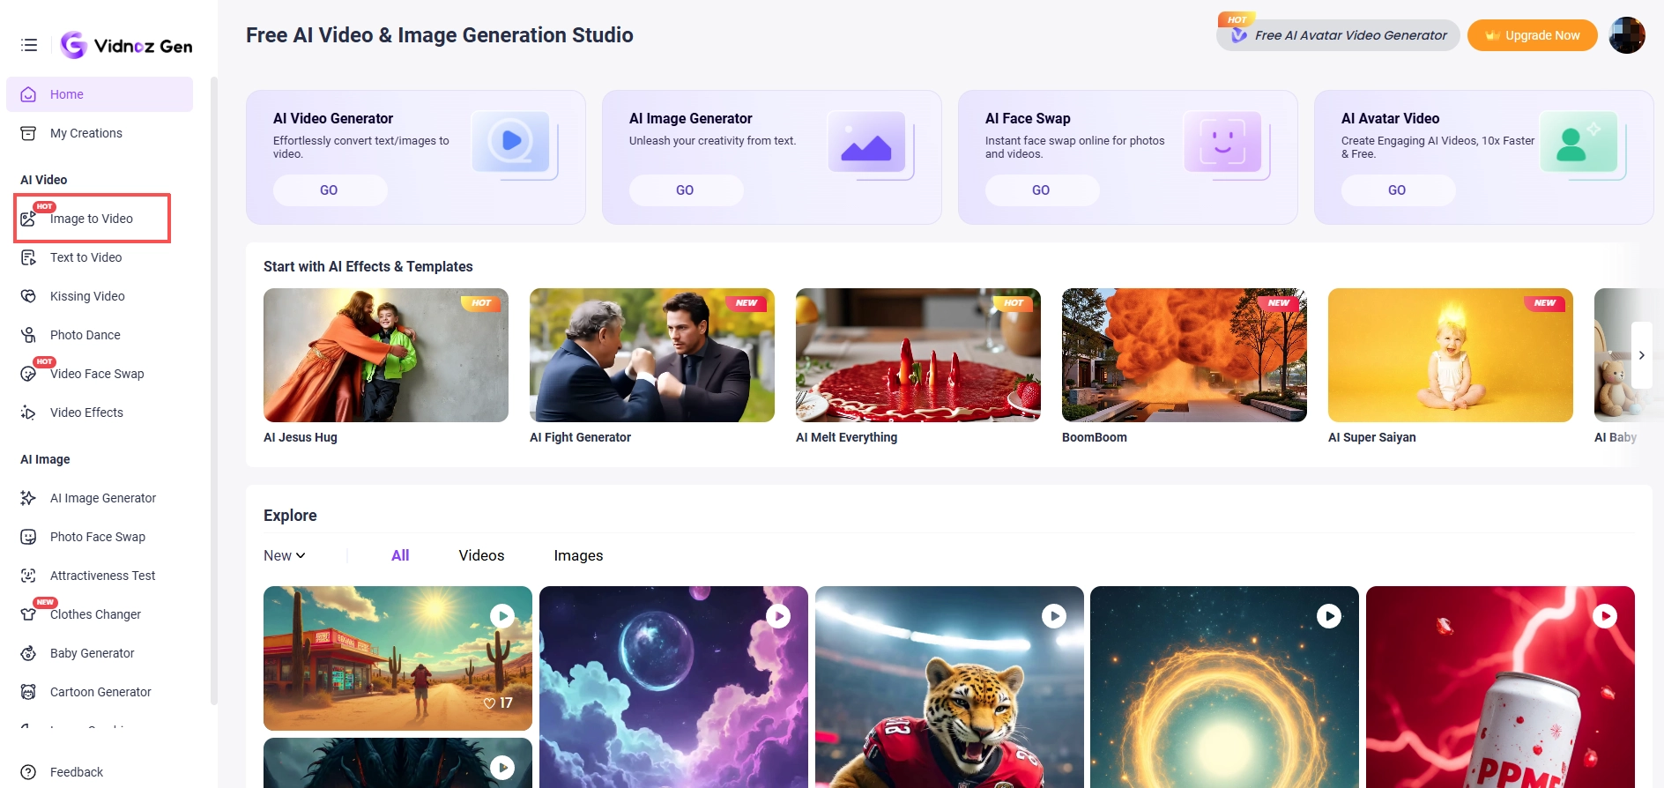Open Cartoon Generator menu item
Viewport: 1664px width, 788px height.
coord(100,692)
